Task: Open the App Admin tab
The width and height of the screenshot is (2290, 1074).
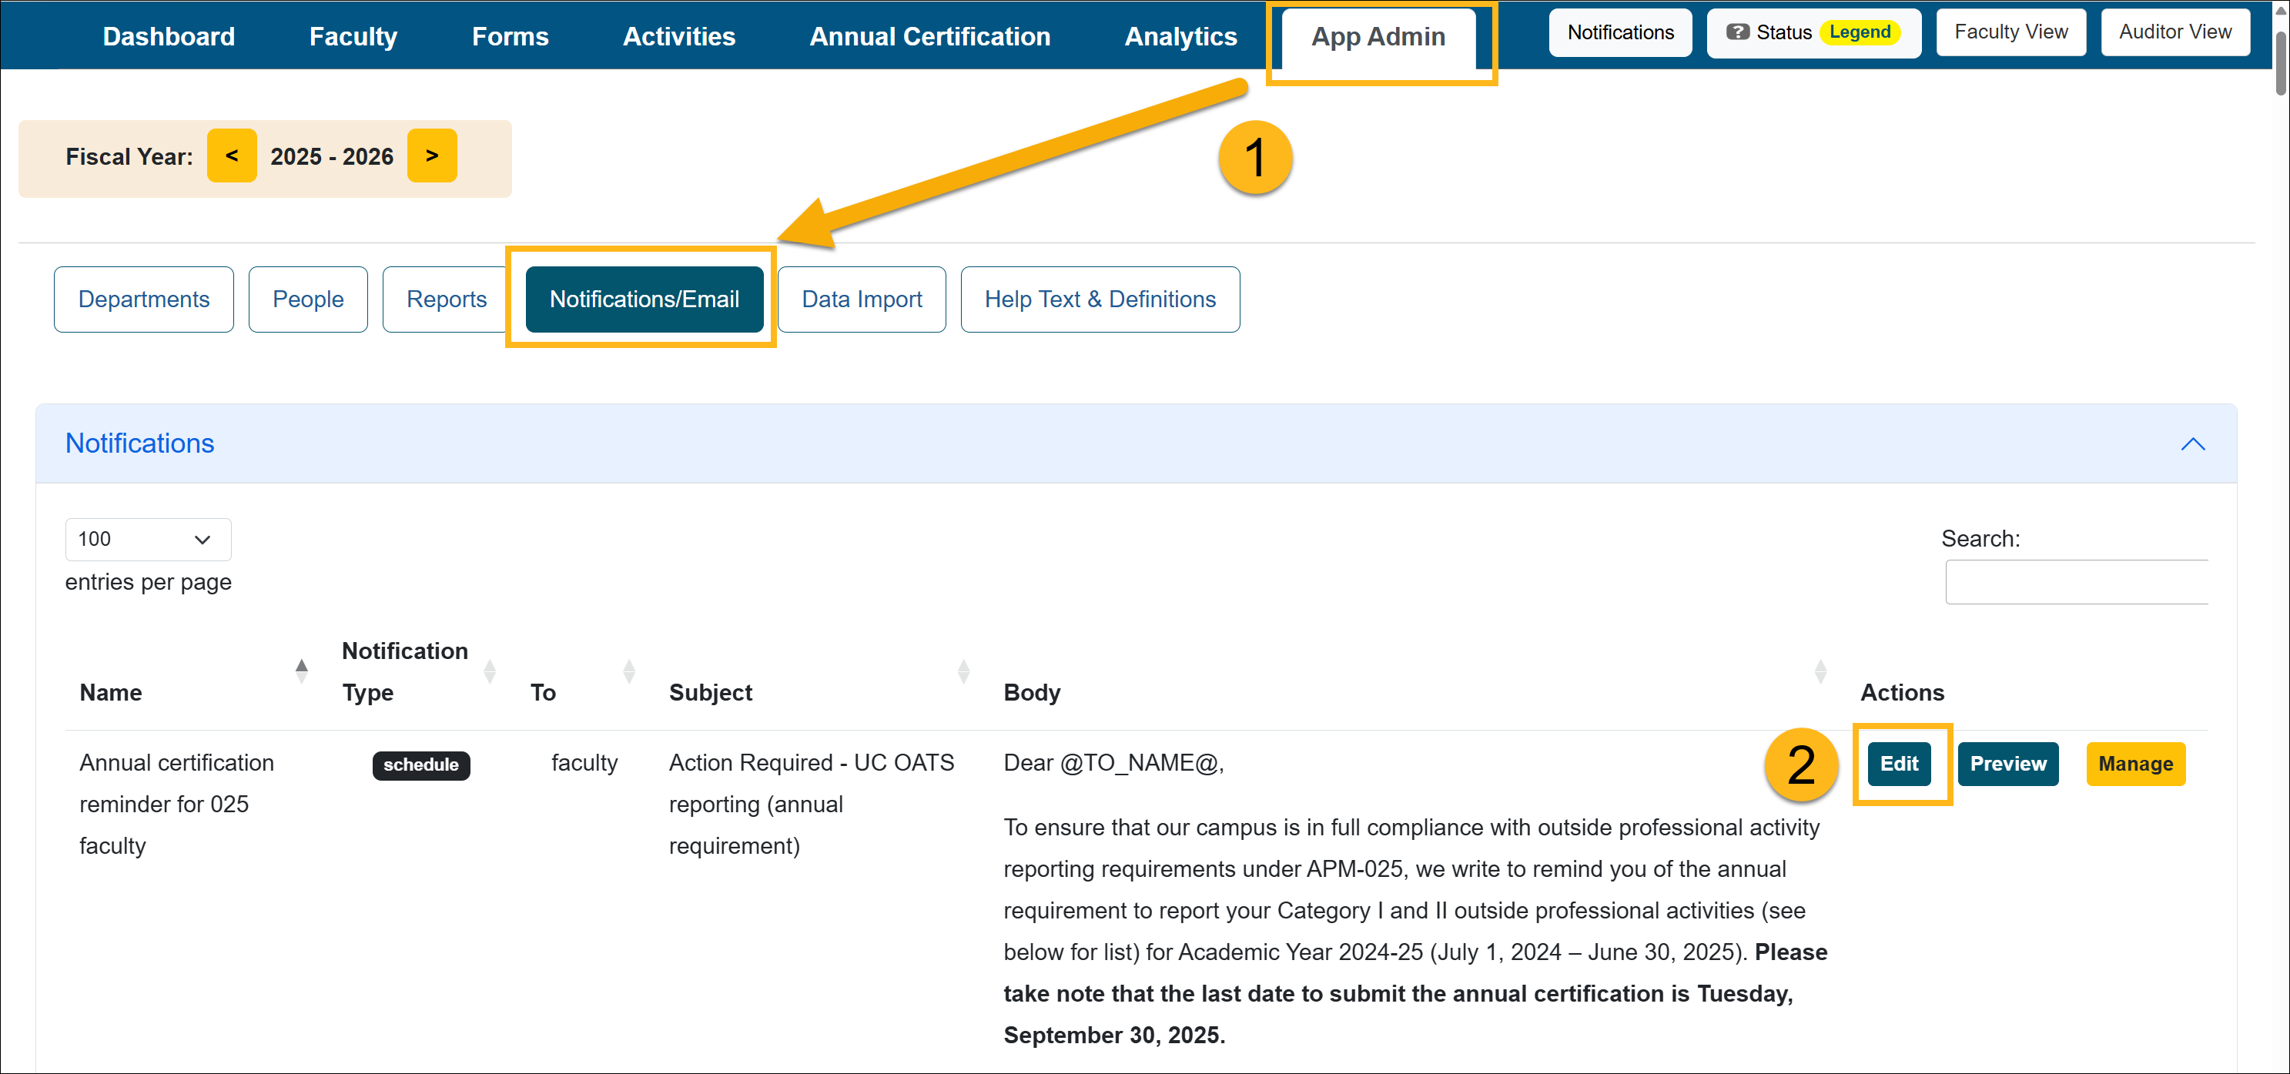Action: (1378, 36)
